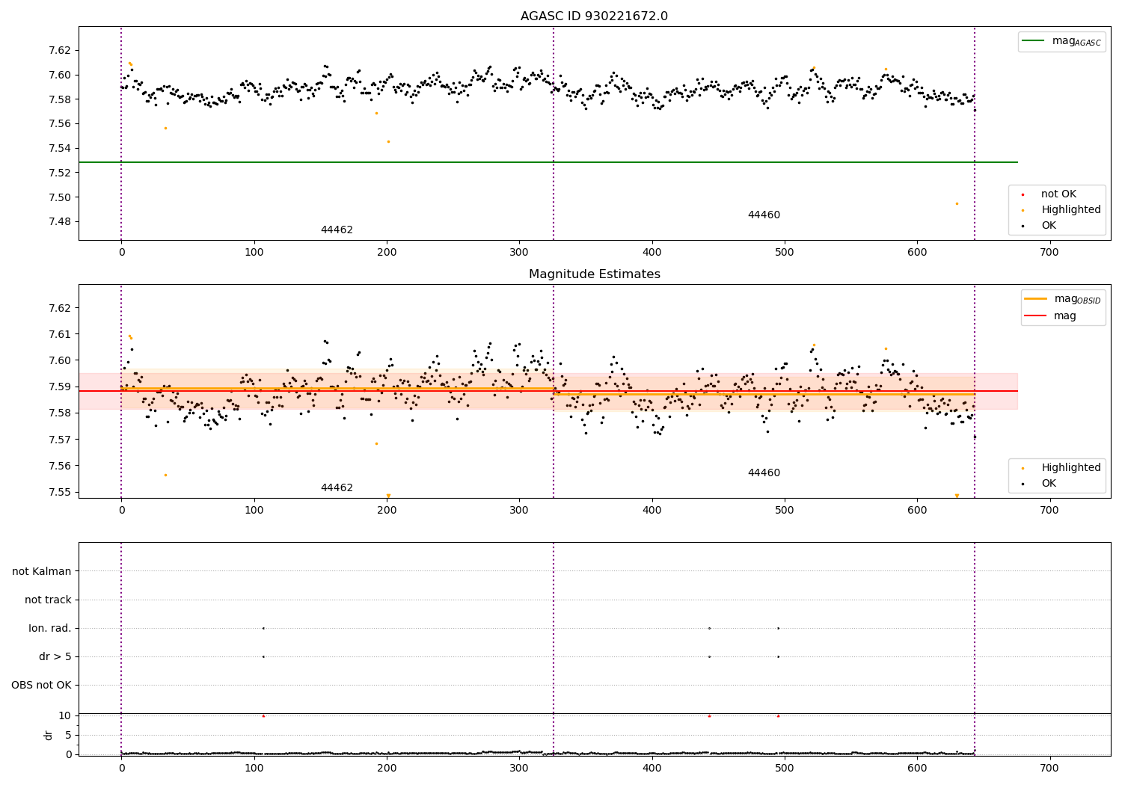This screenshot has height=785, width=1122.
Task: Click the red triangle near x=443 in dr panel
Action: point(709,715)
